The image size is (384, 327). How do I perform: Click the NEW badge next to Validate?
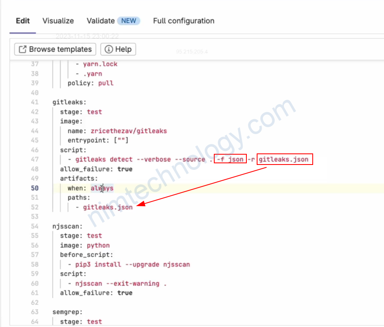tap(129, 21)
